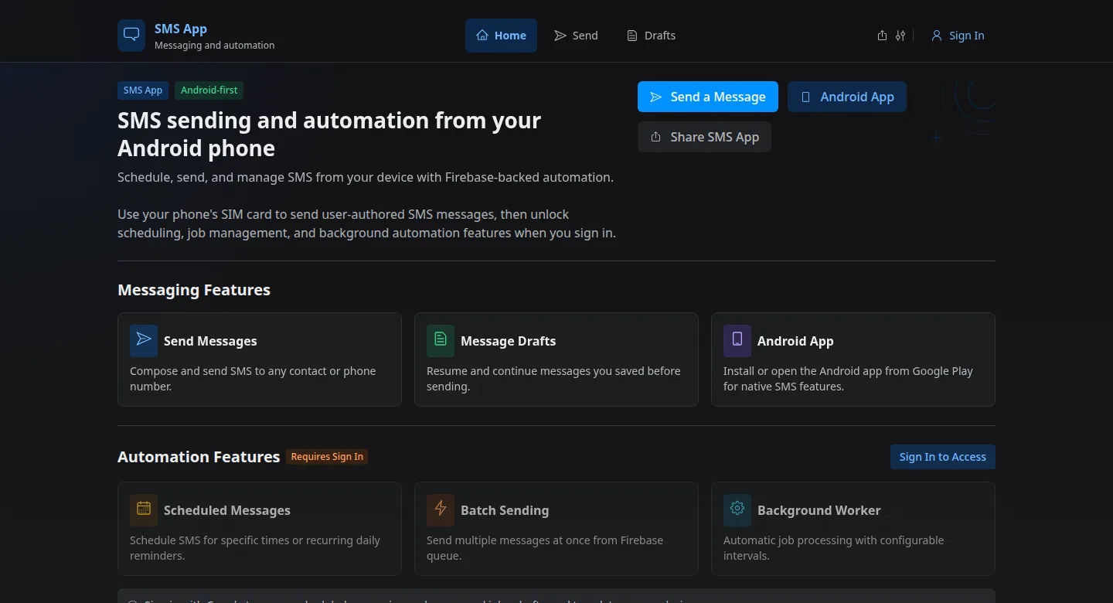The image size is (1113, 603).
Task: Open the Send Messages feature card title
Action: point(210,341)
